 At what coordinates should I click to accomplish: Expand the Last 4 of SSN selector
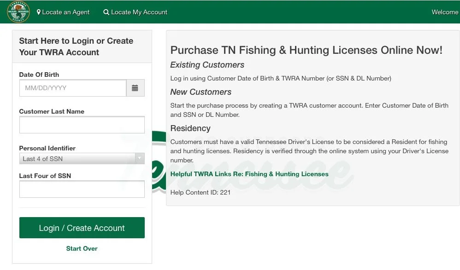82,158
